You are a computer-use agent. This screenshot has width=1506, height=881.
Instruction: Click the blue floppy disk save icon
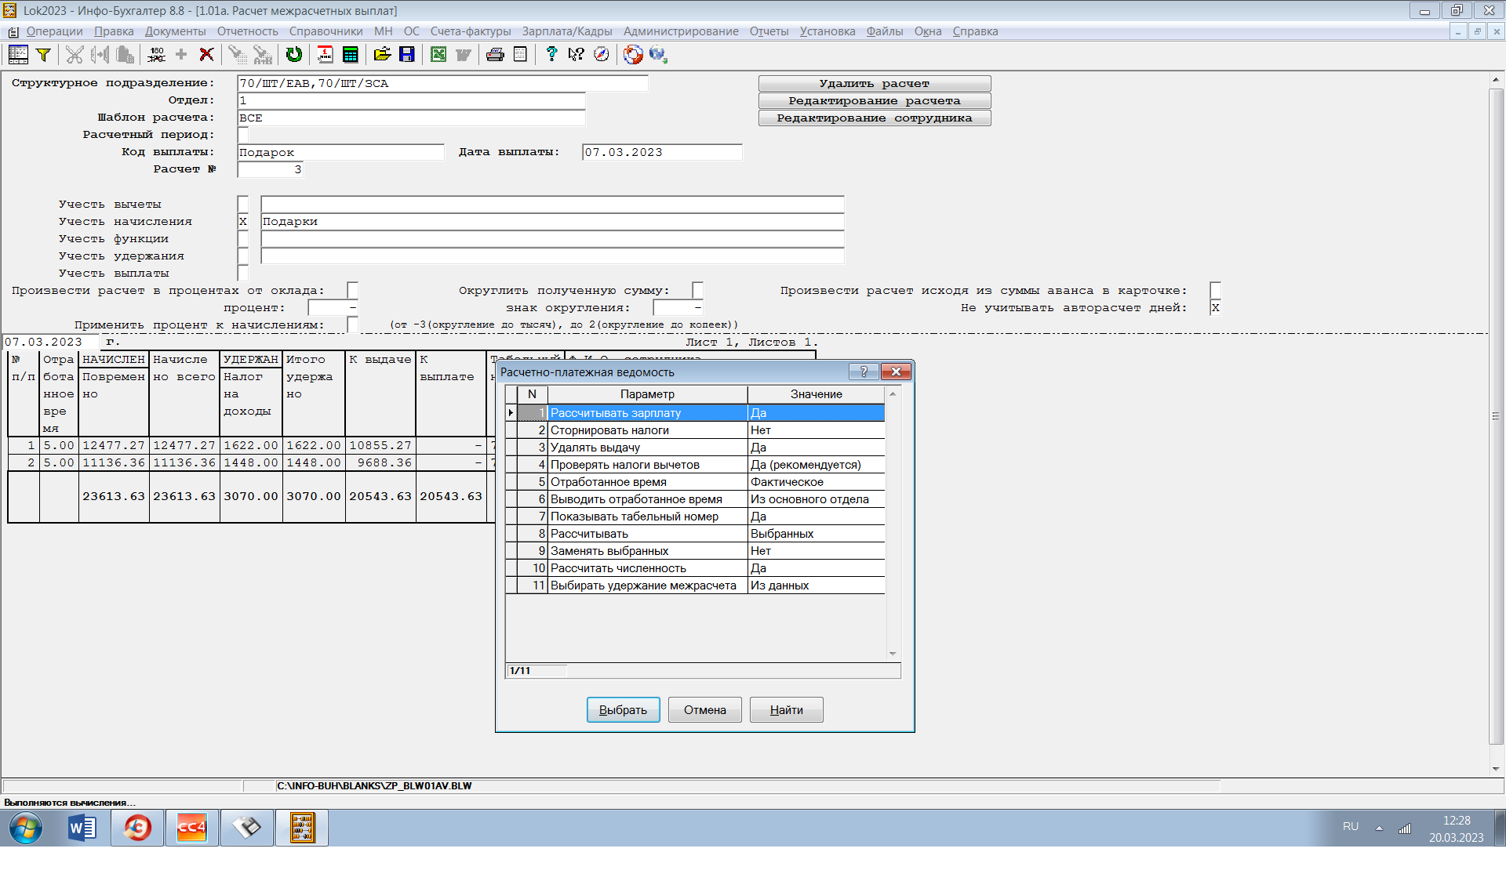[x=407, y=54]
